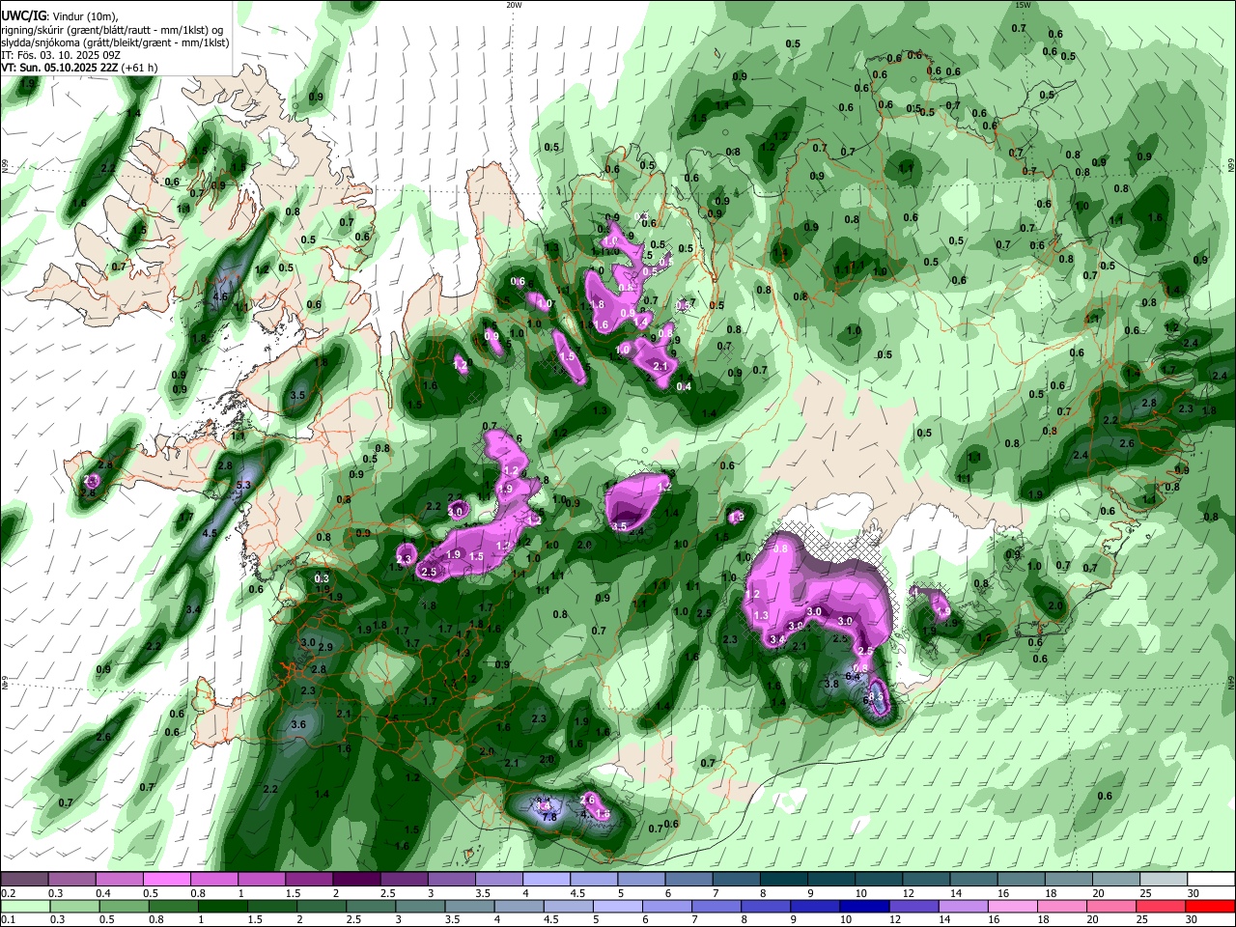Click the red swatch ending the lower legend row
1236x927 pixels.
tap(1211, 906)
